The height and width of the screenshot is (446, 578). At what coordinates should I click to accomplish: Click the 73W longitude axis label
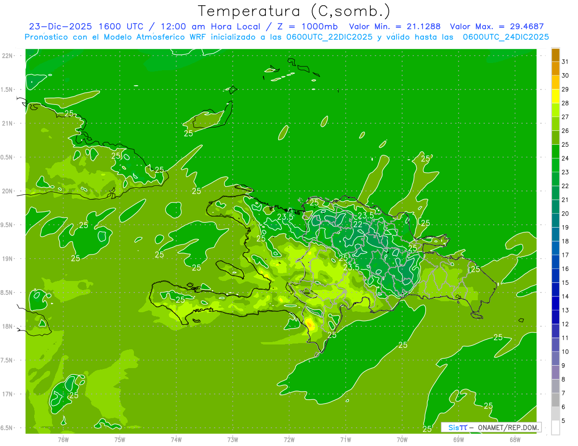tap(233, 440)
